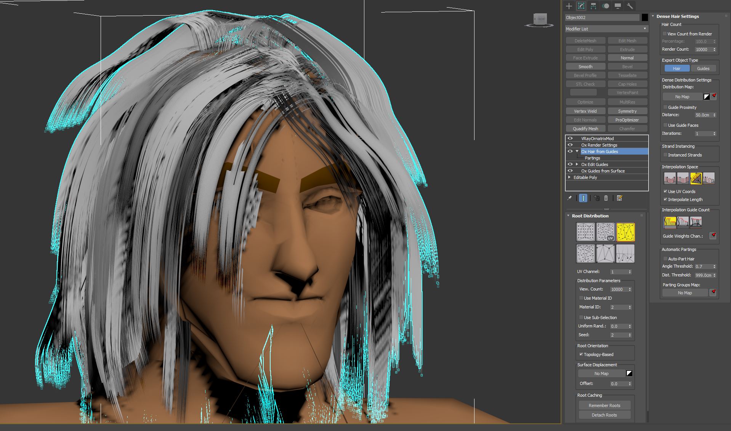Select the UV root distribution icon
The height and width of the screenshot is (431, 731).
605,232
